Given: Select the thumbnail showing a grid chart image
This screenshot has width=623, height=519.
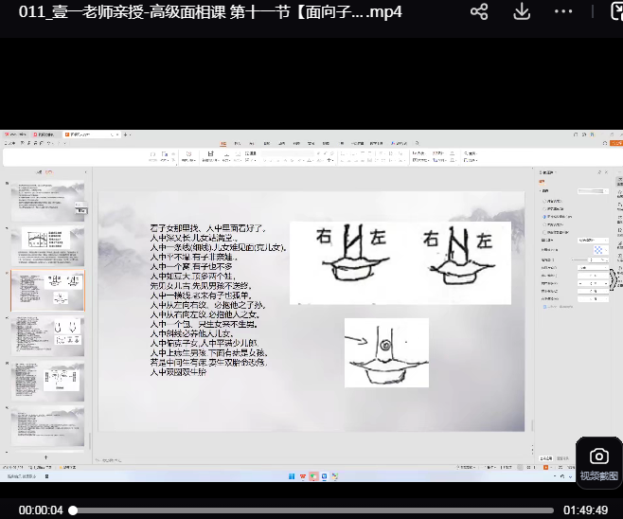Looking at the screenshot, I should 47,245.
